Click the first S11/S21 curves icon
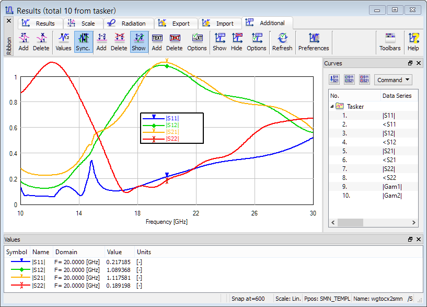The width and height of the screenshot is (427, 307). click(334, 79)
